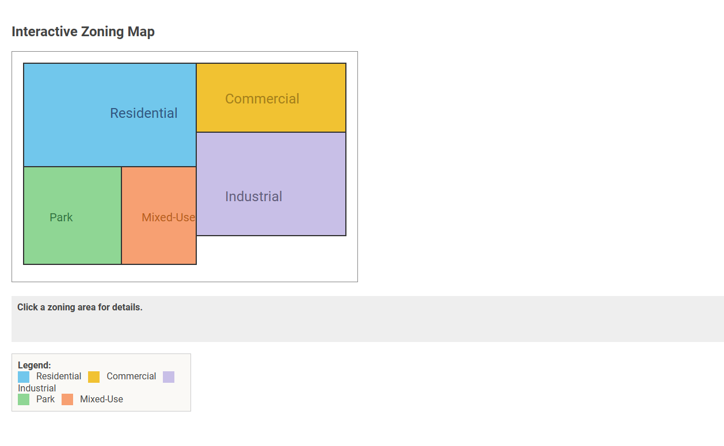Click the empty white area inside the map frame
This screenshot has height=446, width=724.
coord(276,259)
